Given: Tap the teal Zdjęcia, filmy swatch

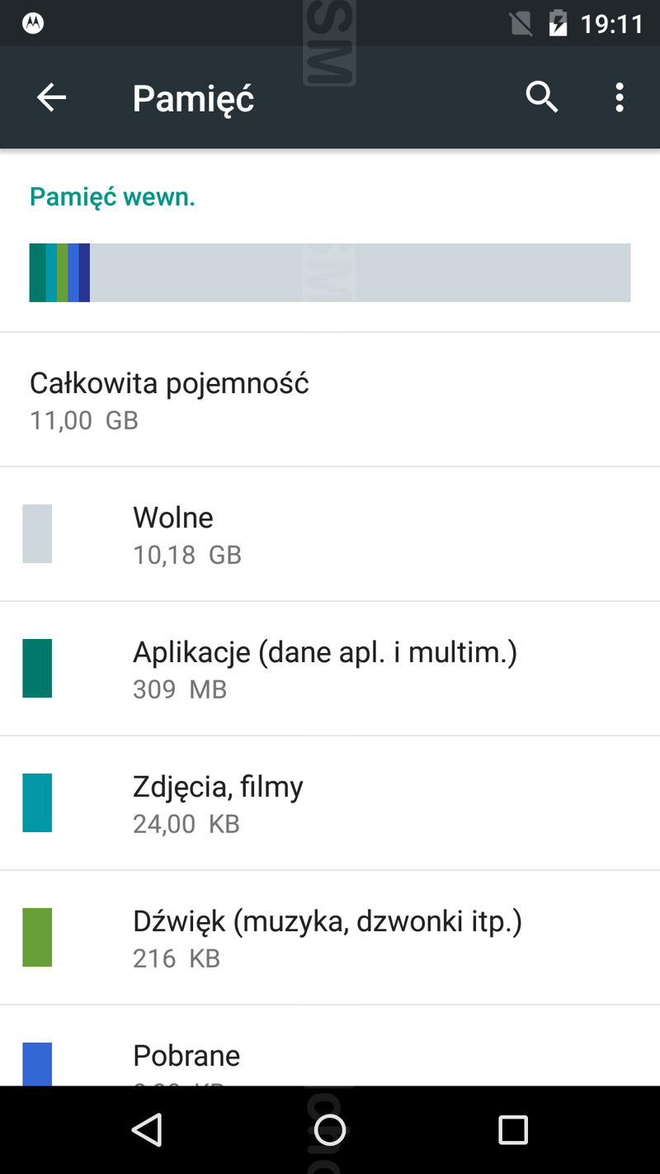Looking at the screenshot, I should (37, 802).
